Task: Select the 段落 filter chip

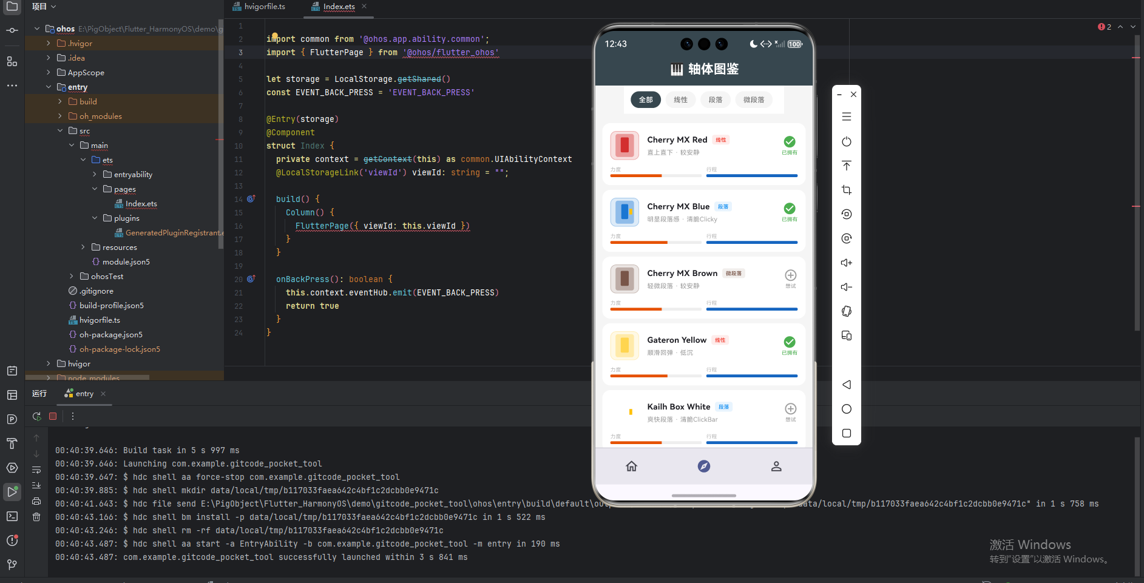Action: [x=716, y=99]
